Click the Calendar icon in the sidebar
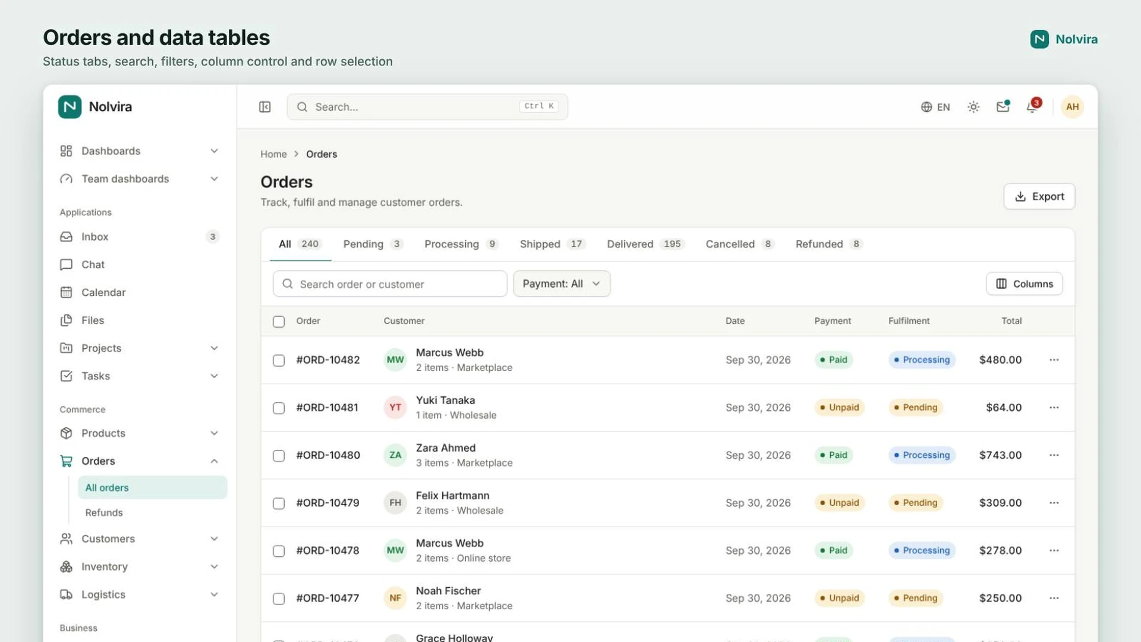Viewport: 1141px width, 642px height. (x=66, y=292)
